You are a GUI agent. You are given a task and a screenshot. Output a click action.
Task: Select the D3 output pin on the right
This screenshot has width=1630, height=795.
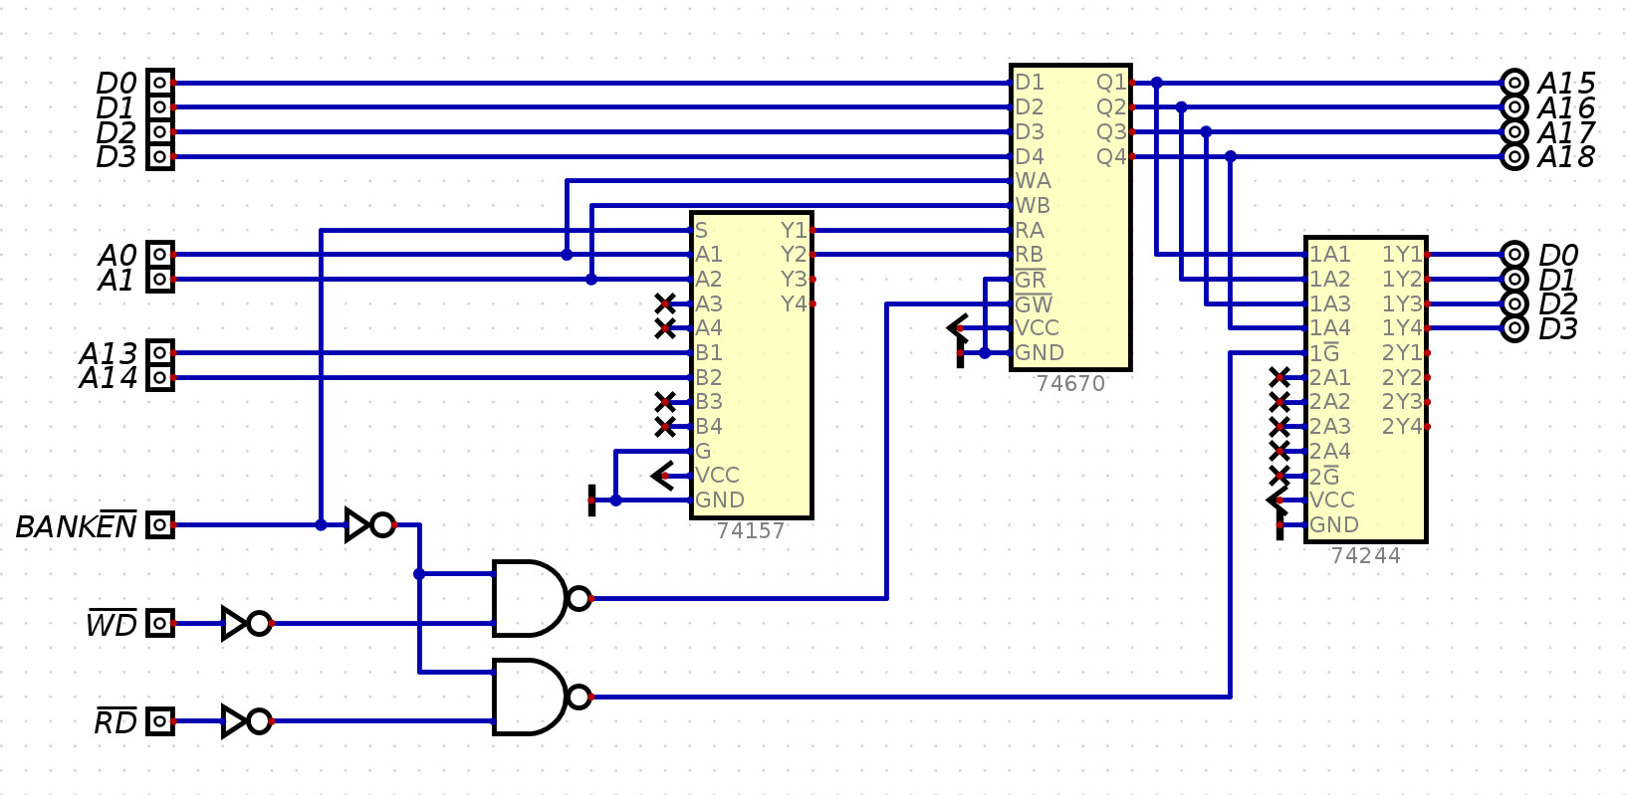[1514, 328]
